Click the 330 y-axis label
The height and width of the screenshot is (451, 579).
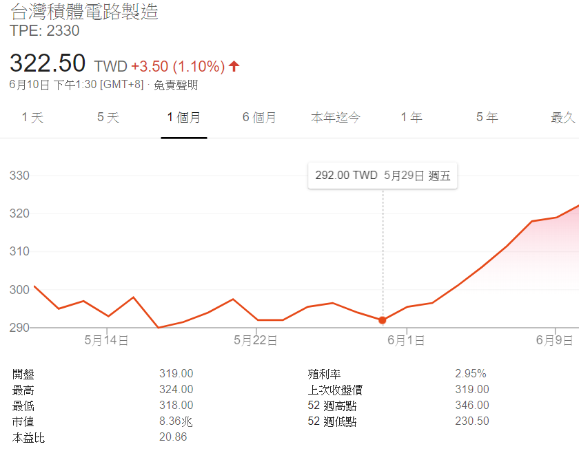[x=19, y=176]
